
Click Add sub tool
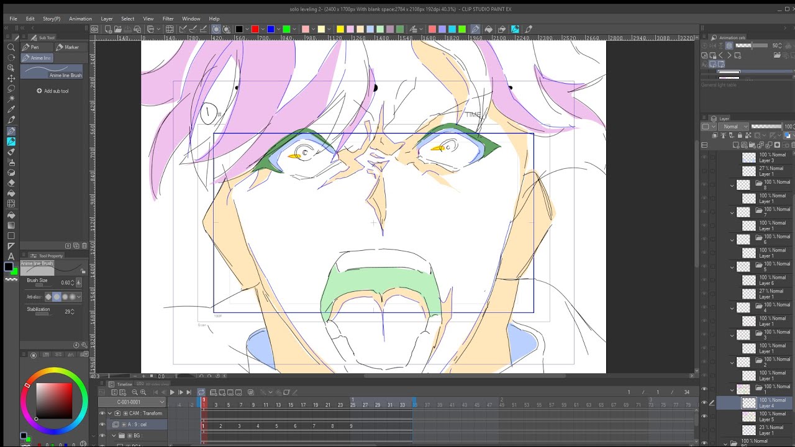point(53,91)
